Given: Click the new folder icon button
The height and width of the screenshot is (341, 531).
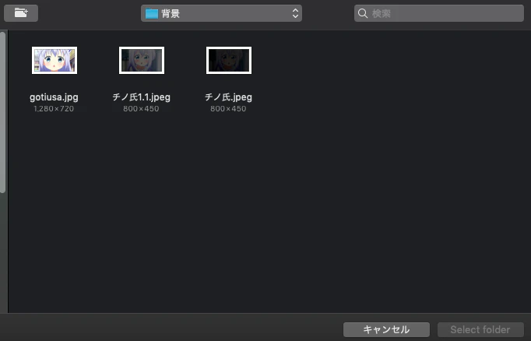Looking at the screenshot, I should (x=21, y=13).
